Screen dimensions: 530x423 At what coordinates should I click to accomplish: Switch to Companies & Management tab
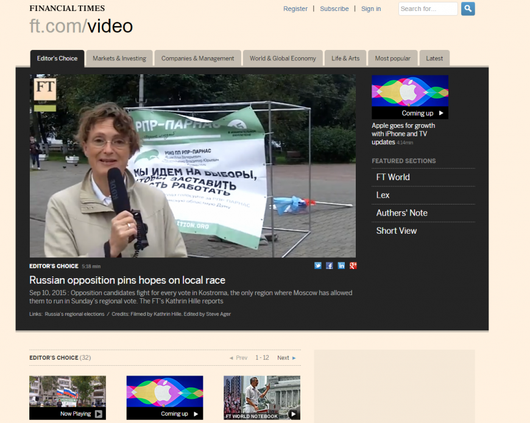[198, 58]
